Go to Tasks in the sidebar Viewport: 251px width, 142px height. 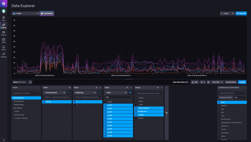pos(4,40)
